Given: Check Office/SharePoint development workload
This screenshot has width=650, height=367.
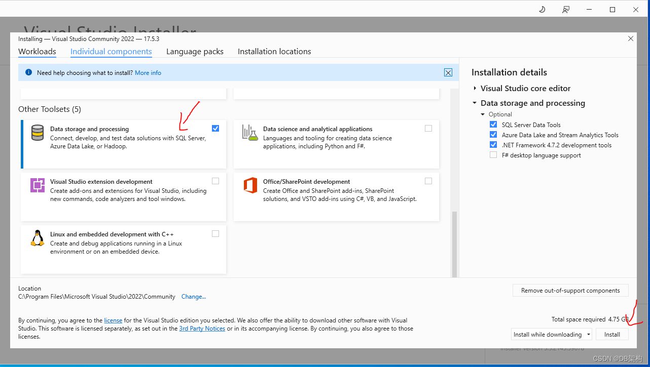Looking at the screenshot, I should click(x=428, y=181).
